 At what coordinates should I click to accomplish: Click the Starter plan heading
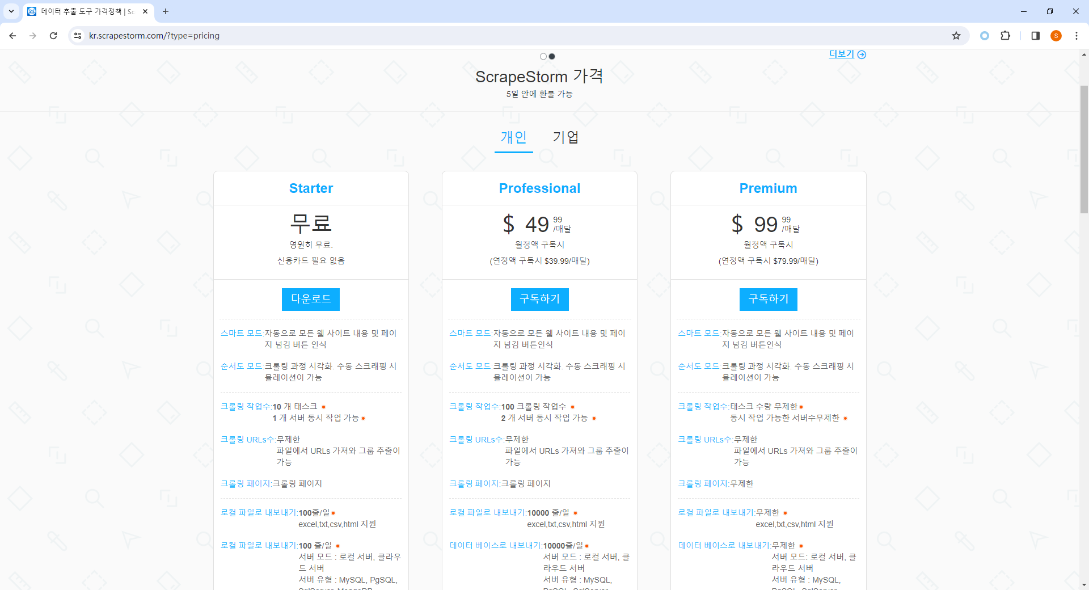click(311, 188)
